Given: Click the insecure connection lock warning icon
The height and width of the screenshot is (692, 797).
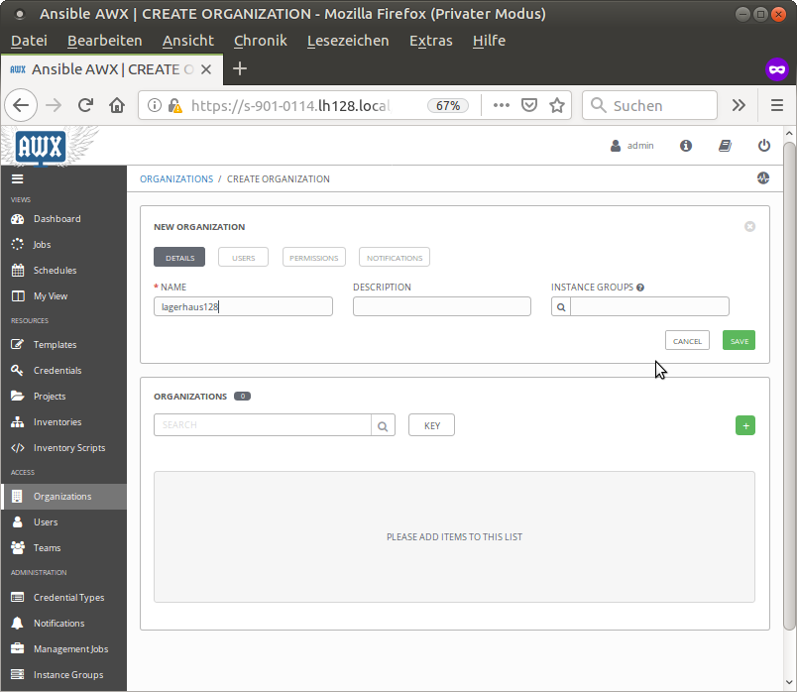Looking at the screenshot, I should coord(174,105).
